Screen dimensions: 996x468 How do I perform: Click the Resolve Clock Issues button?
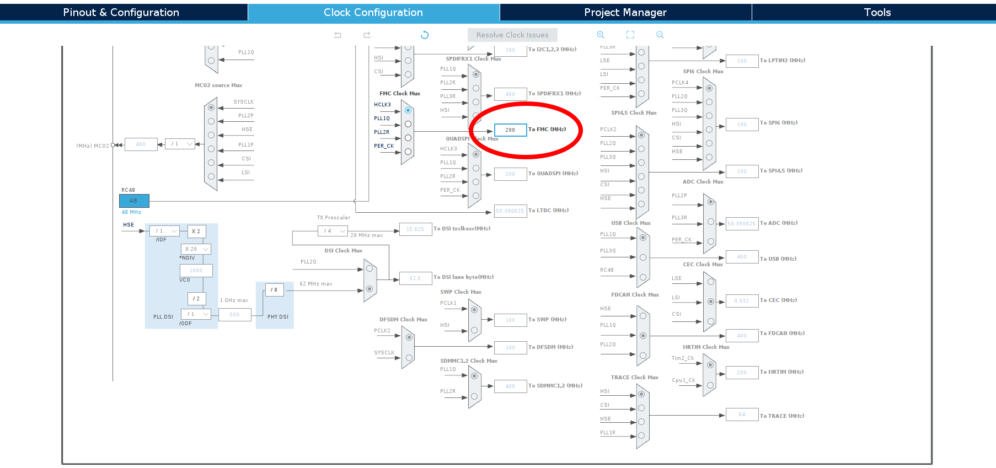(x=512, y=35)
